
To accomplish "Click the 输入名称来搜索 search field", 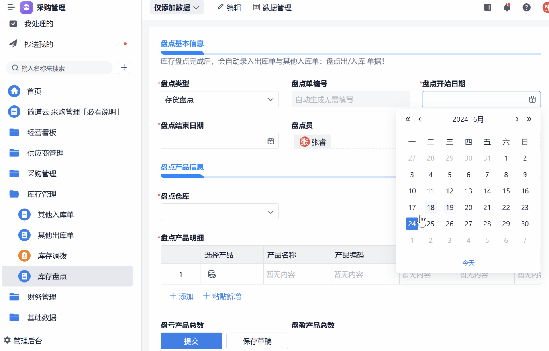I will (59, 68).
